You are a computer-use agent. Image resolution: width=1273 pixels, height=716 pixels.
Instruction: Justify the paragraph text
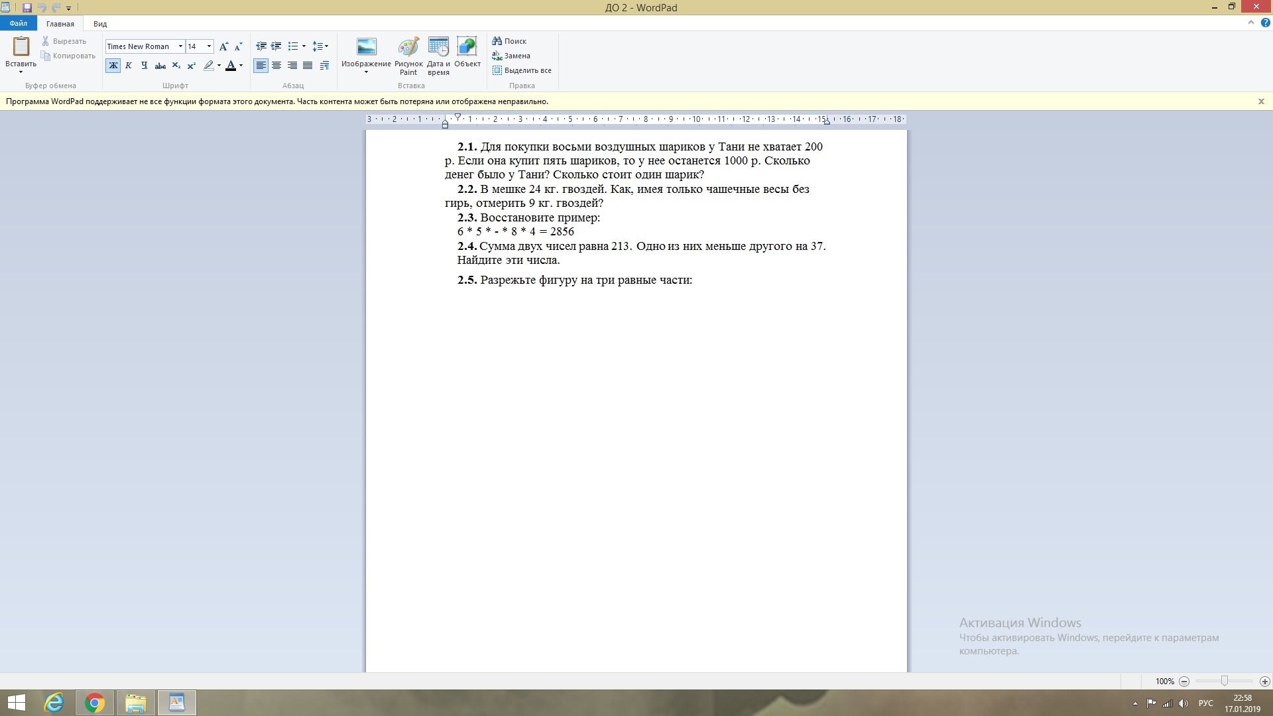tap(308, 66)
